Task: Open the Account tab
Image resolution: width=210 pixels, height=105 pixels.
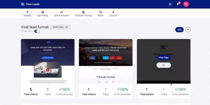Action: pos(113,14)
